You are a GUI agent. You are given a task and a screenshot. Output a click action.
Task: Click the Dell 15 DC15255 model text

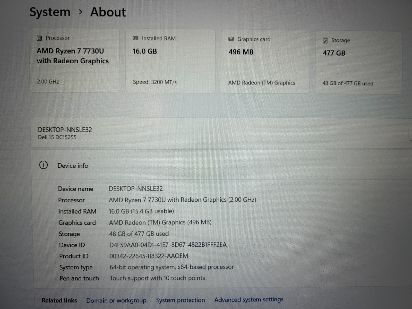click(x=57, y=137)
